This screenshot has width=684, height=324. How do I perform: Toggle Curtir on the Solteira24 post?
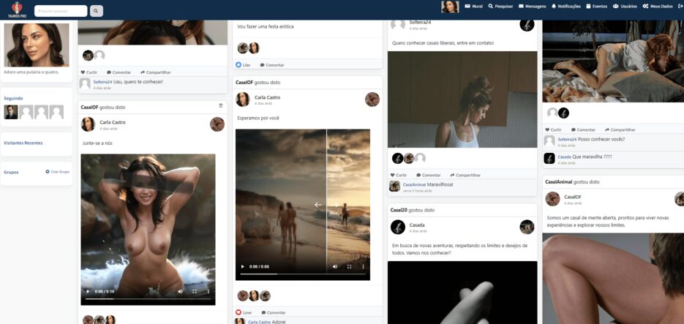(399, 175)
